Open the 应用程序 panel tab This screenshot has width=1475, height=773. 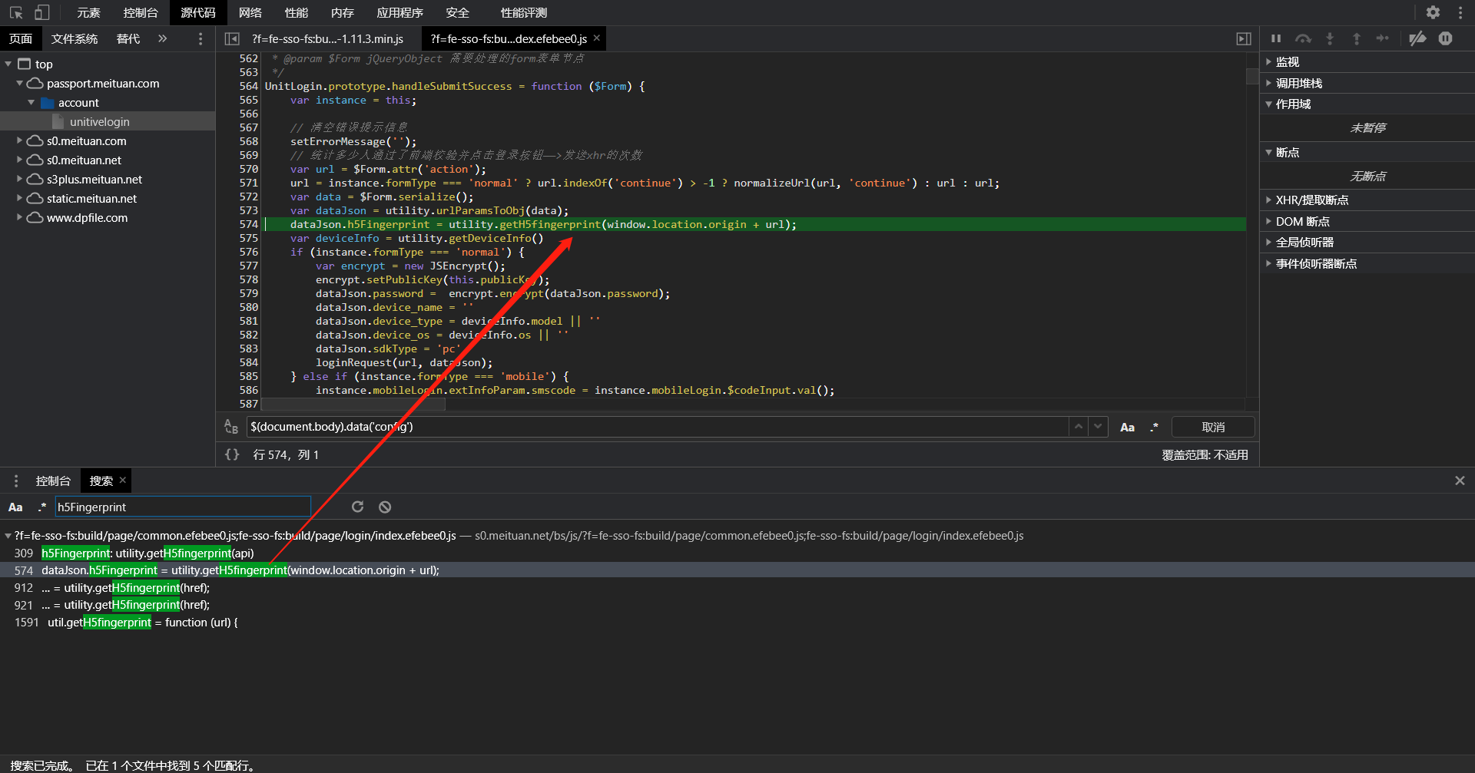[399, 12]
